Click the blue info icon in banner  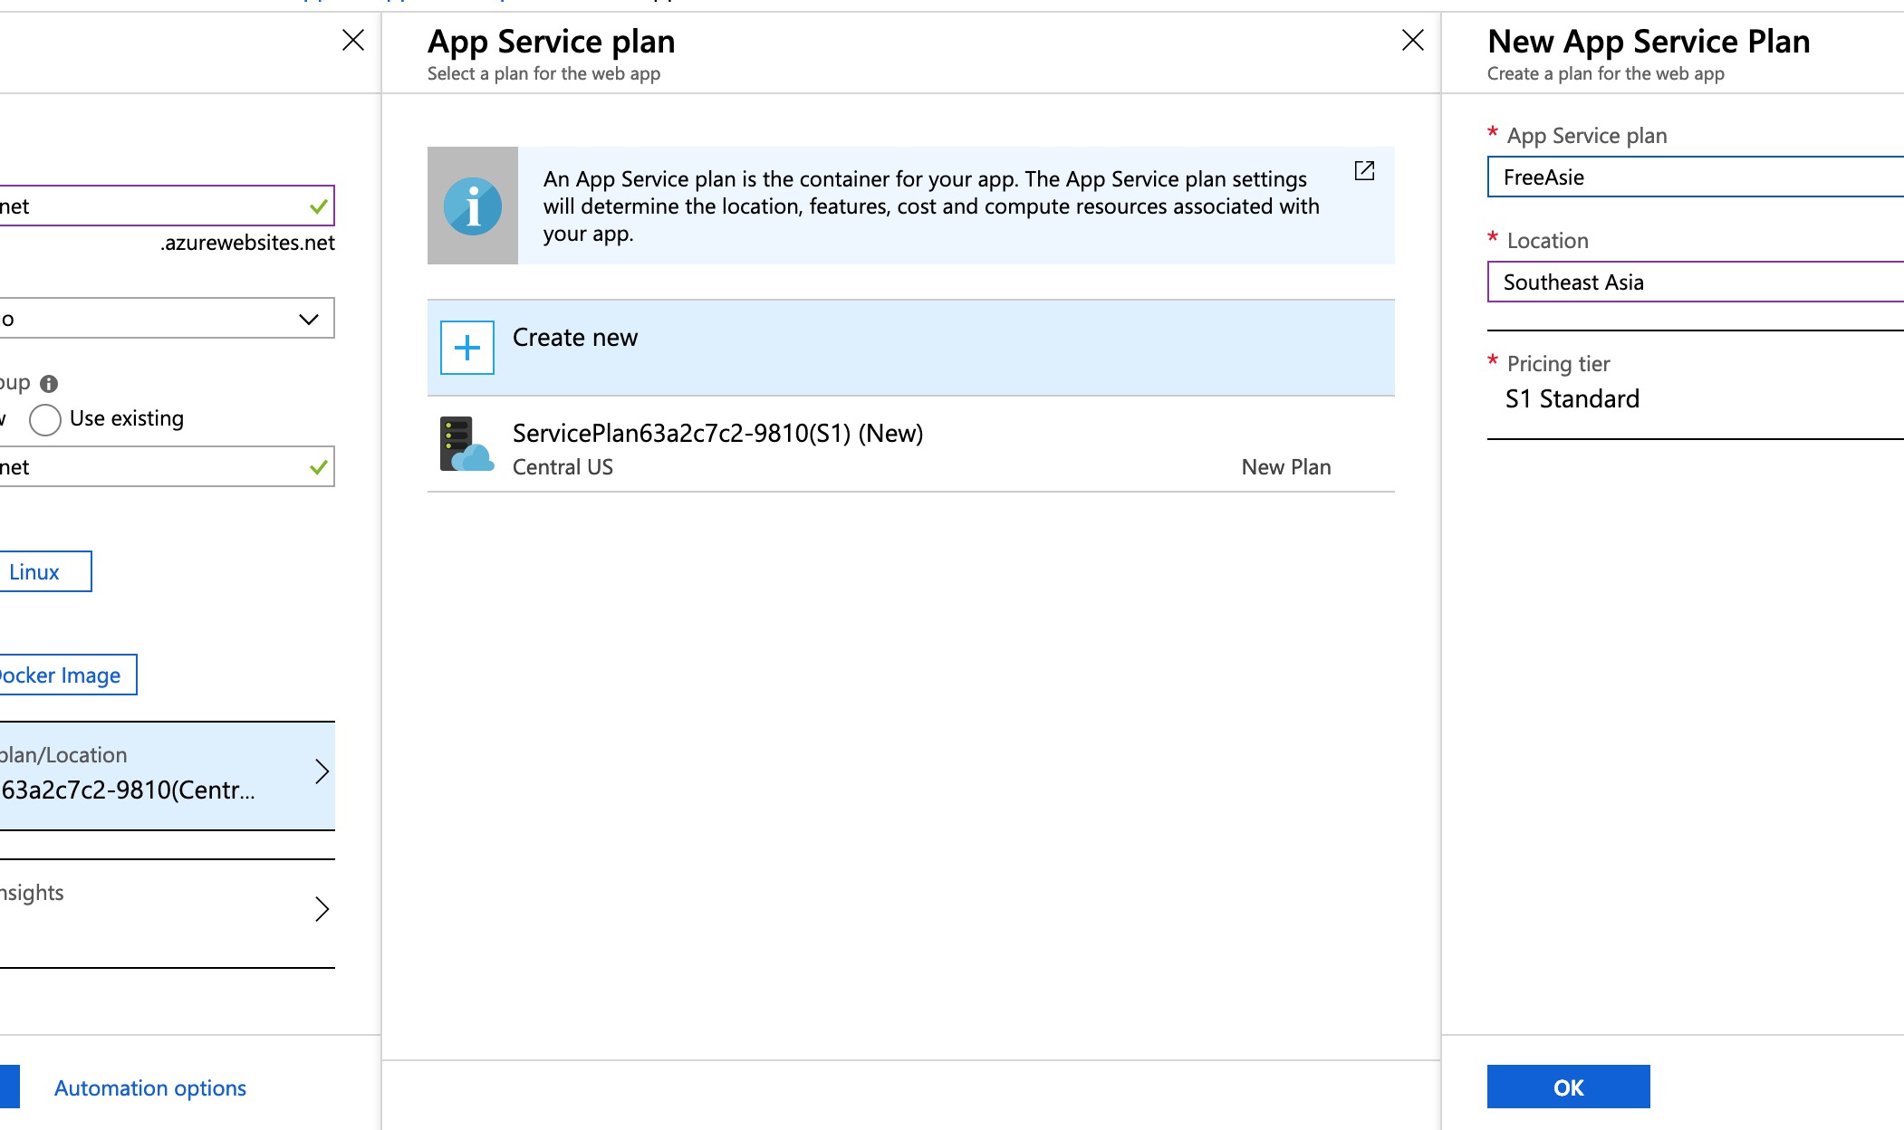472,206
